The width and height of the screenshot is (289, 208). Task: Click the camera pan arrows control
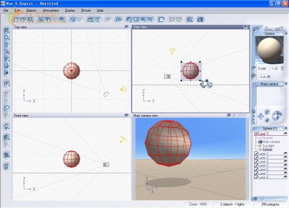coord(261,116)
